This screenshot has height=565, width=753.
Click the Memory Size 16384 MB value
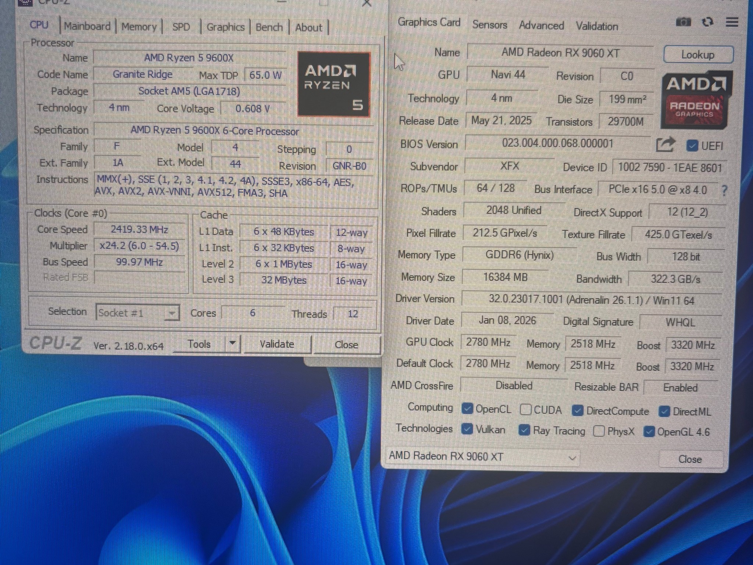pyautogui.click(x=505, y=277)
